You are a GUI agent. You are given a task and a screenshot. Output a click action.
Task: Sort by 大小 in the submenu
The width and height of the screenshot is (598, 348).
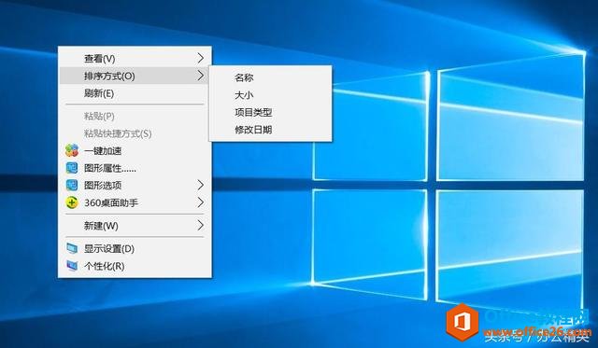coord(270,95)
